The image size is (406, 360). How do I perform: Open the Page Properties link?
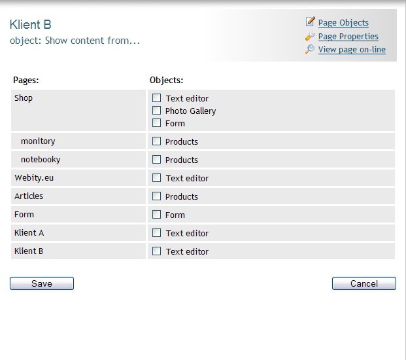(348, 36)
